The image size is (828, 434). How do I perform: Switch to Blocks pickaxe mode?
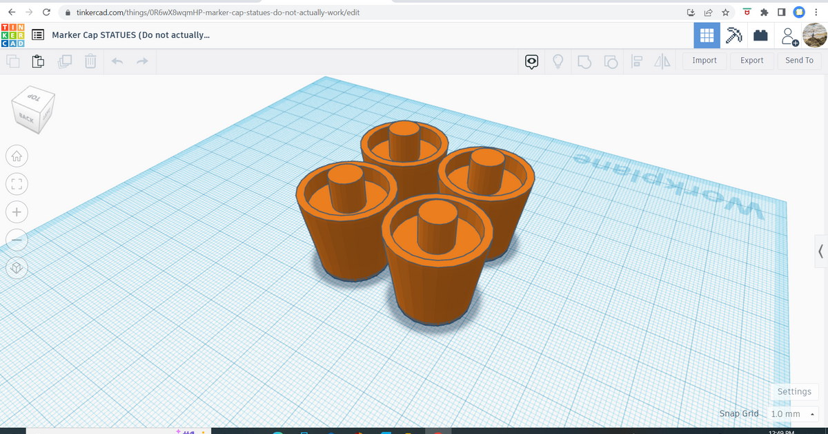pos(733,36)
